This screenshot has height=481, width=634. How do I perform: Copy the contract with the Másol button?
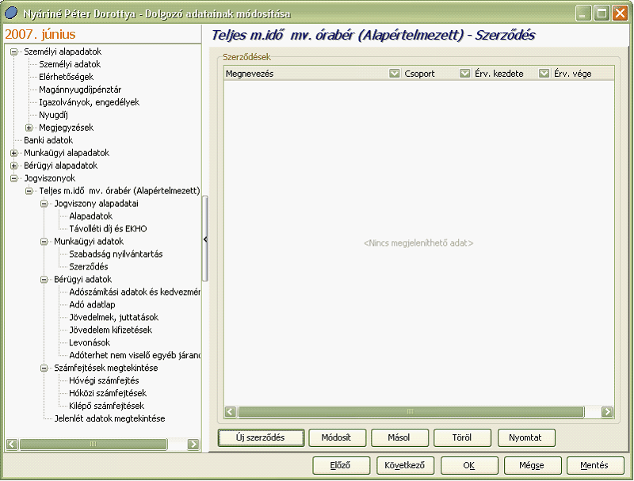(399, 437)
